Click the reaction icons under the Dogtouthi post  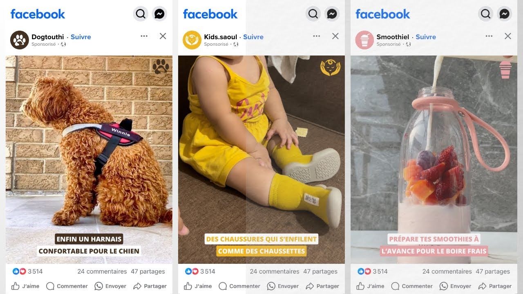(x=19, y=271)
